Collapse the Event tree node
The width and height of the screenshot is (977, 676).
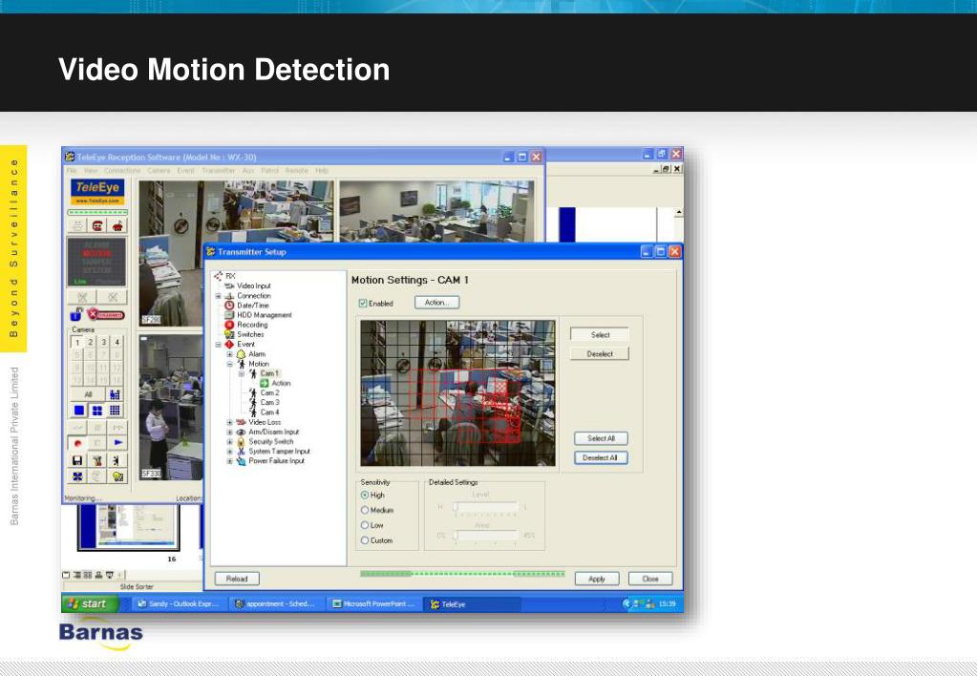219,345
